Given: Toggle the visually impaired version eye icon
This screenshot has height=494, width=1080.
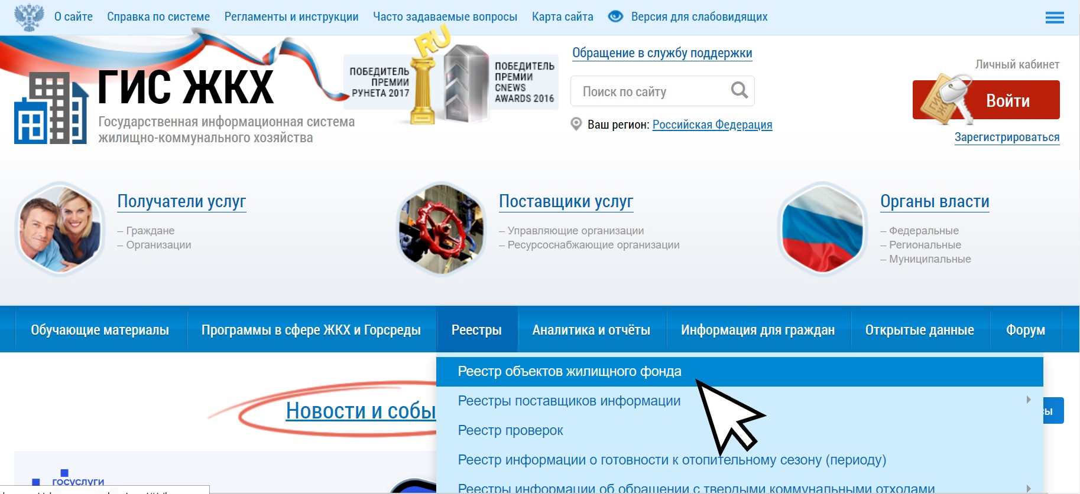Looking at the screenshot, I should (x=615, y=17).
